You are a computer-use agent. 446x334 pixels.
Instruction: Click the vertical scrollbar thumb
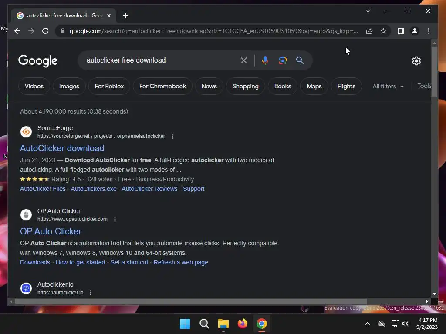[434, 72]
